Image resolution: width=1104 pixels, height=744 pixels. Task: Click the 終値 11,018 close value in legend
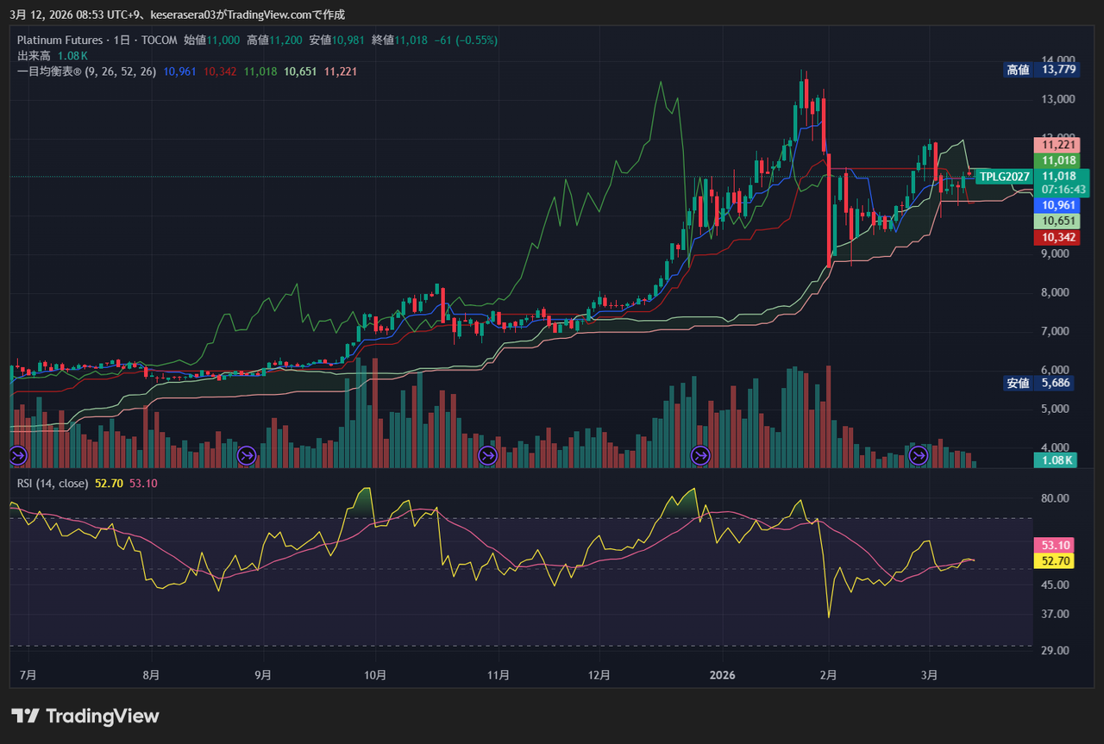[399, 40]
